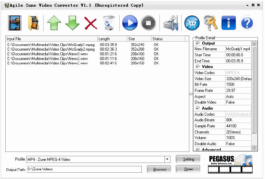The height and width of the screenshot is (179, 265).
Task: Change the Video Size value 320x240
Action: coord(238,78)
